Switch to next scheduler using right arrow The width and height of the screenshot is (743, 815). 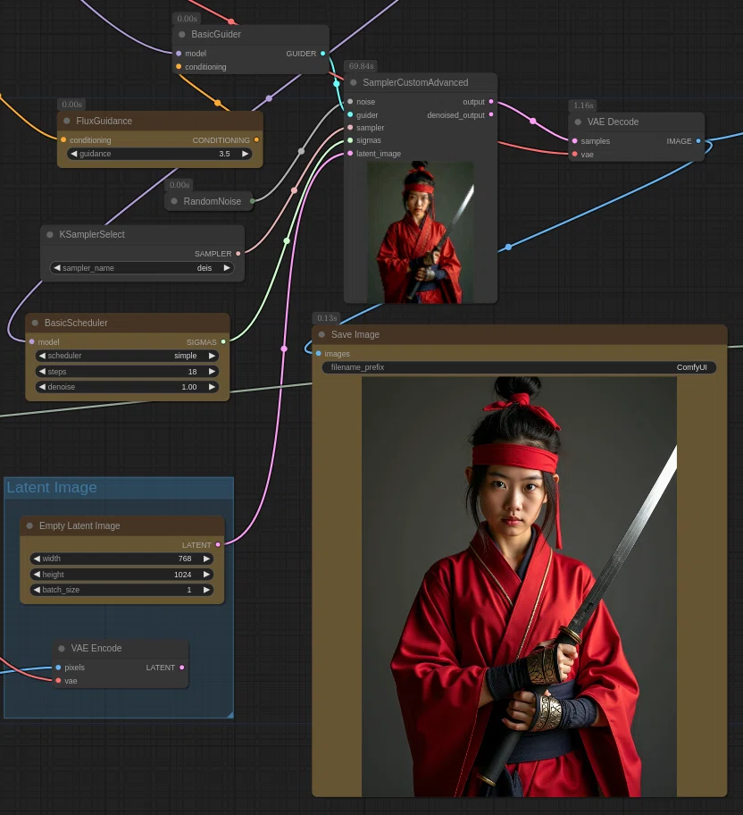click(x=212, y=356)
